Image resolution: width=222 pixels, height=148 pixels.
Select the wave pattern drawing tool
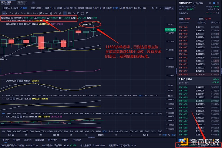click(x=34, y=13)
